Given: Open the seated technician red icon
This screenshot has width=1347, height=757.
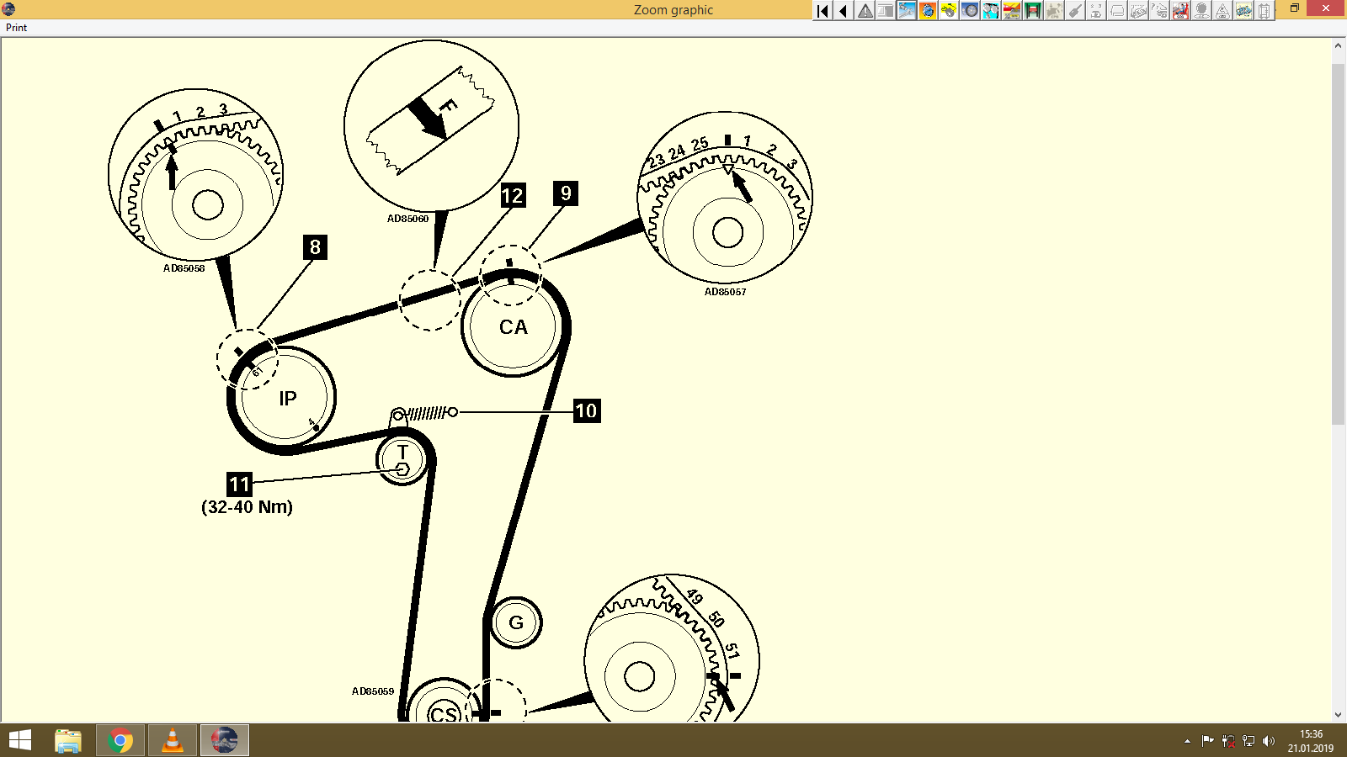Looking at the screenshot, I should click(1179, 11).
